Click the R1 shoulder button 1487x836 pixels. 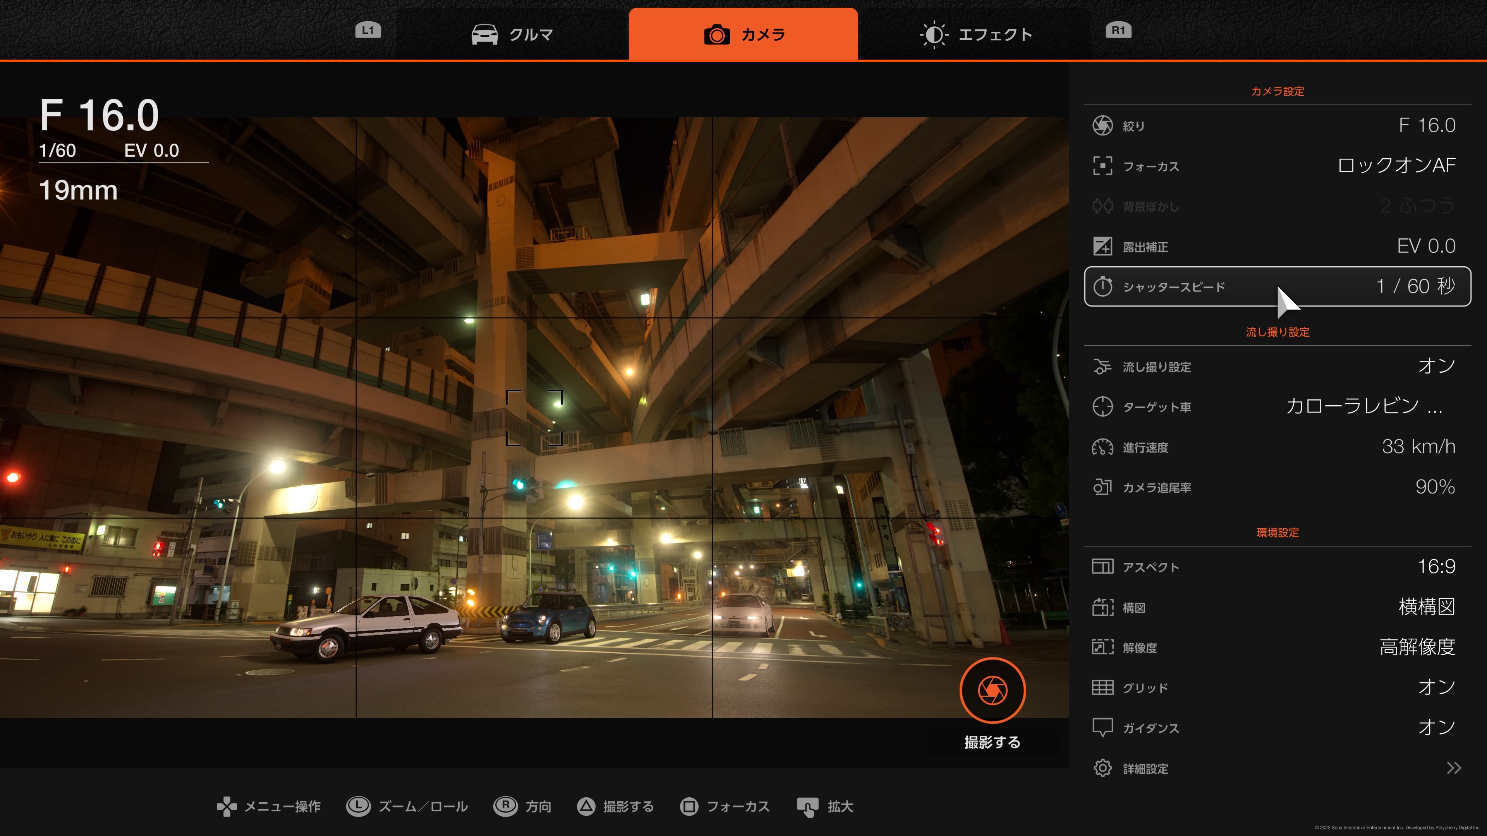pos(1118,31)
